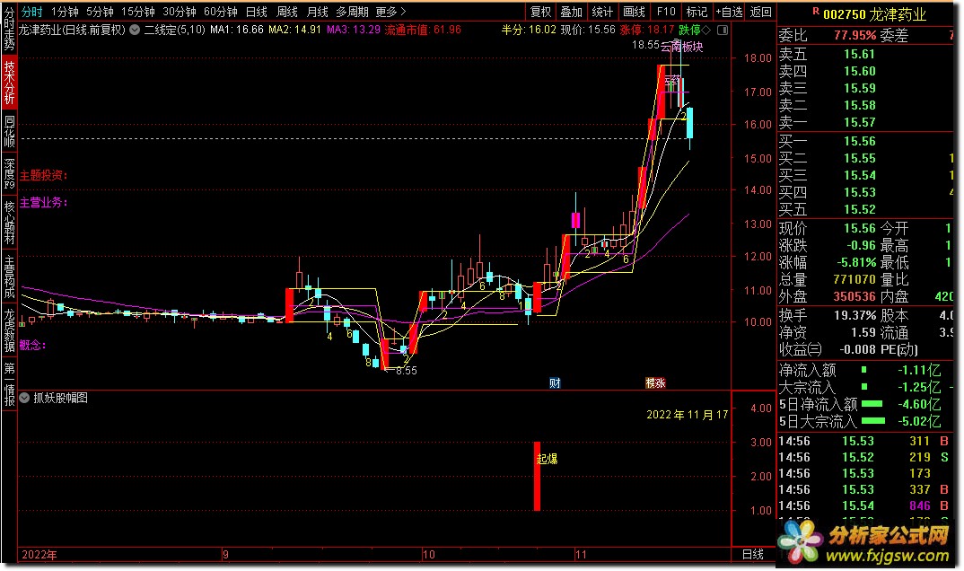Screen dimensions: 964x571
Task: Open the 抓妖股幅图 indicator dropdown arrow
Action: coord(24,399)
